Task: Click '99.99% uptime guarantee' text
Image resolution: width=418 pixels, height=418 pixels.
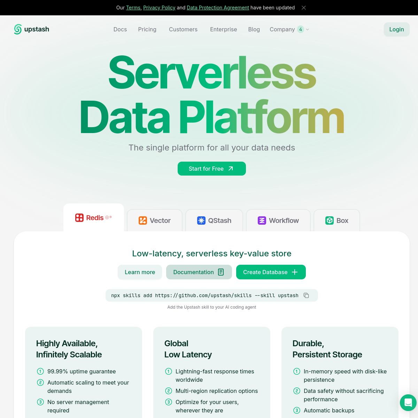Action: pyautogui.click(x=82, y=371)
